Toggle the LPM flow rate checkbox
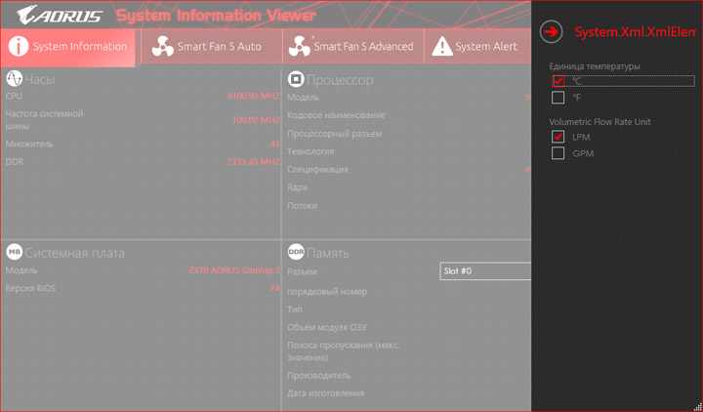The image size is (703, 412). click(558, 137)
